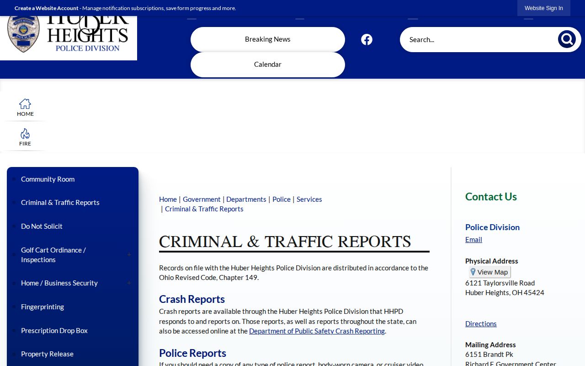This screenshot has height=366, width=585.
Task: Click the search magnifier button
Action: click(x=567, y=39)
